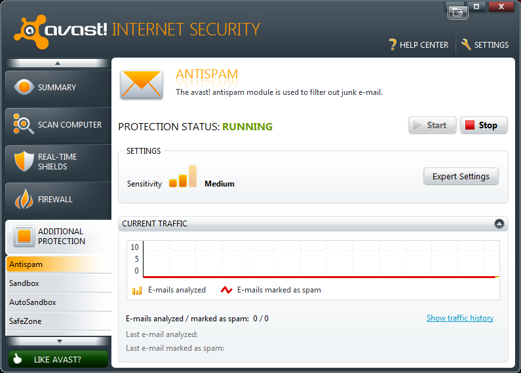Open Help Center question mark icon
This screenshot has height=373, width=521.
point(393,44)
